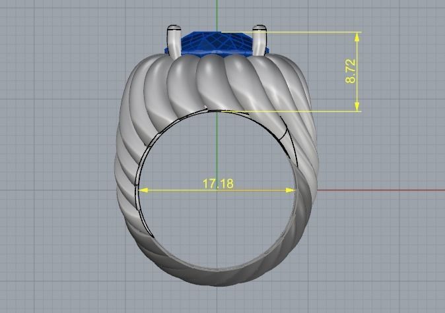
Task: Click the blue gemstone on the ring
Action: 216,43
